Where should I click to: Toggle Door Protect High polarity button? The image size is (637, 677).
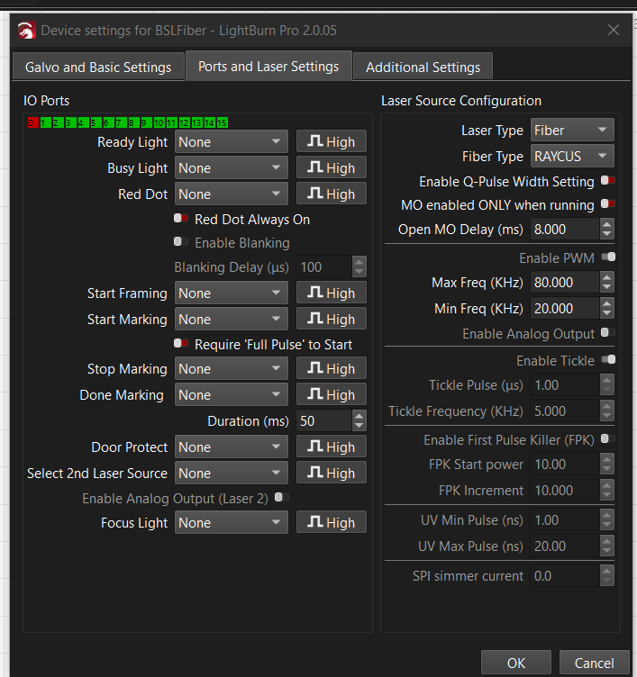331,447
